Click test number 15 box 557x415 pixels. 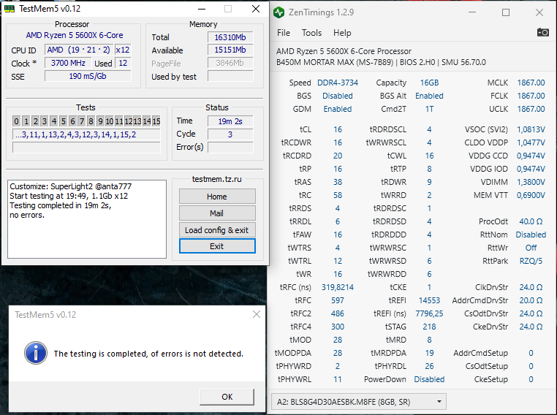156,121
